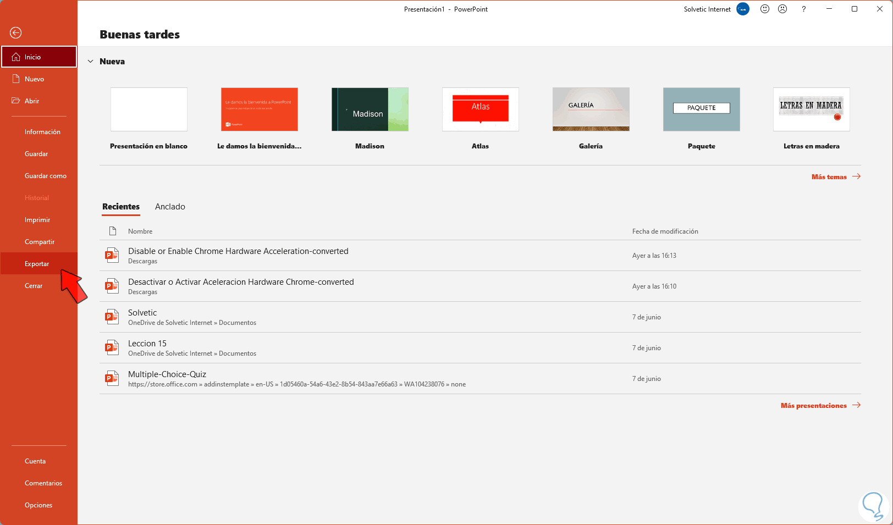This screenshot has width=893, height=525.
Task: Open Comentarios in the sidebar
Action: tap(39, 483)
